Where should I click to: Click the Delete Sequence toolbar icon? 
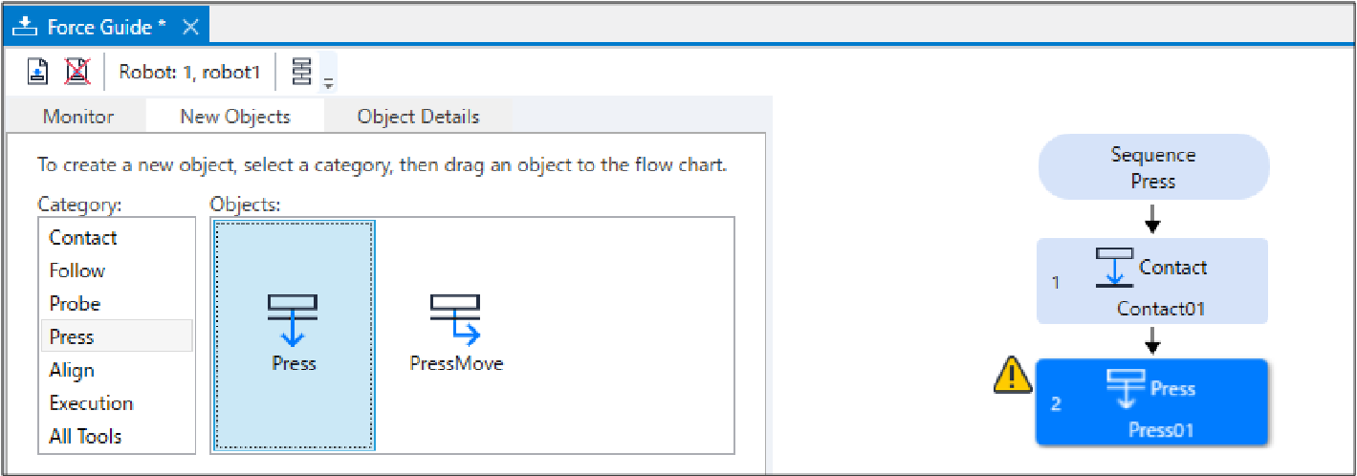point(77,71)
